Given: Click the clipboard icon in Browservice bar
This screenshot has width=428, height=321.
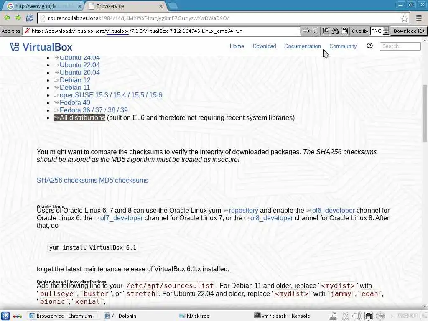Looking at the screenshot, I should coord(344,31).
